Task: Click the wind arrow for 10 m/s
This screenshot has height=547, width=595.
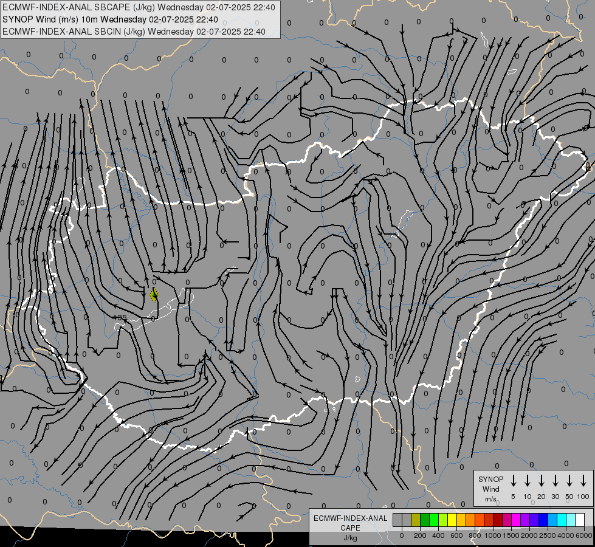Action: pyautogui.click(x=528, y=481)
